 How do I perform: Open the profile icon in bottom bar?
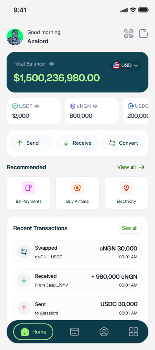coord(104,332)
